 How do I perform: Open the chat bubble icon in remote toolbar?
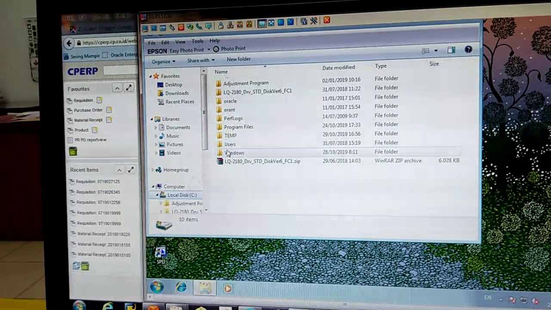[x=209, y=26]
